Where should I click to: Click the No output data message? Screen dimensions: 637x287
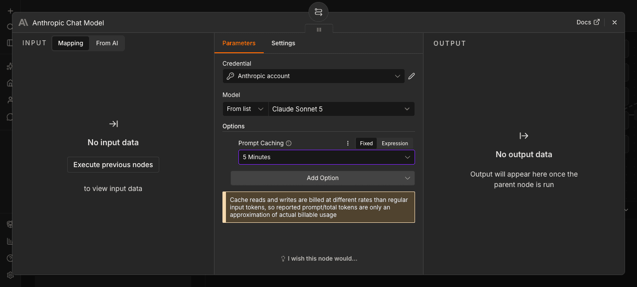coord(524,154)
